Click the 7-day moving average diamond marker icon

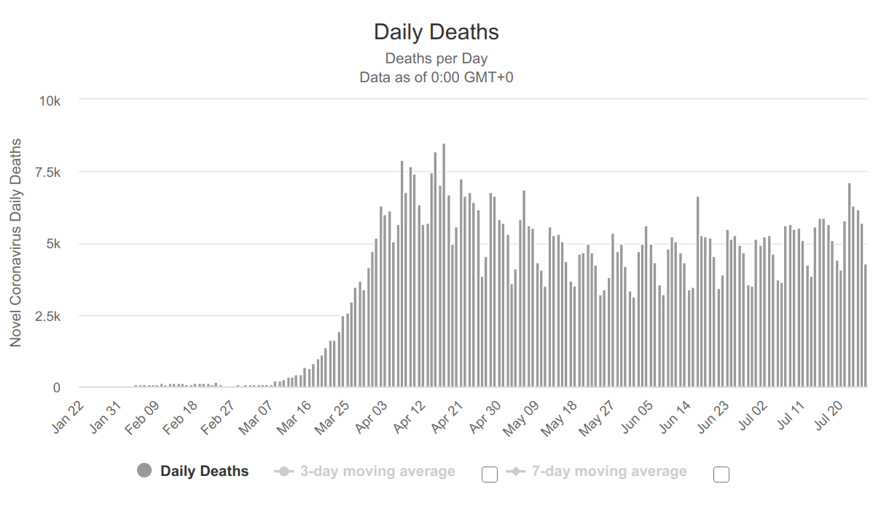click(515, 472)
